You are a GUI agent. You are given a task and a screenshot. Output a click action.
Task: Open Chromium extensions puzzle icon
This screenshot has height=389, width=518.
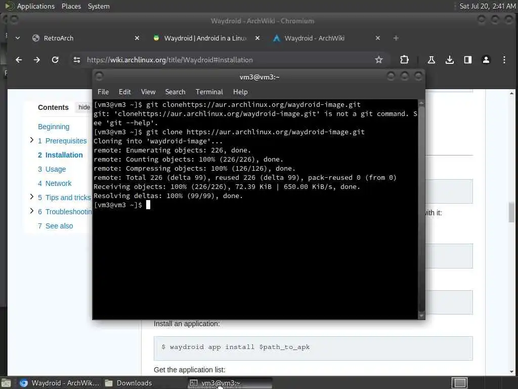point(404,60)
